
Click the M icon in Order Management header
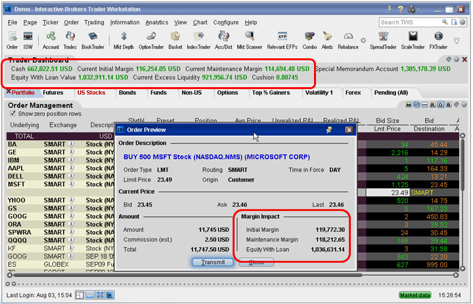(409, 105)
